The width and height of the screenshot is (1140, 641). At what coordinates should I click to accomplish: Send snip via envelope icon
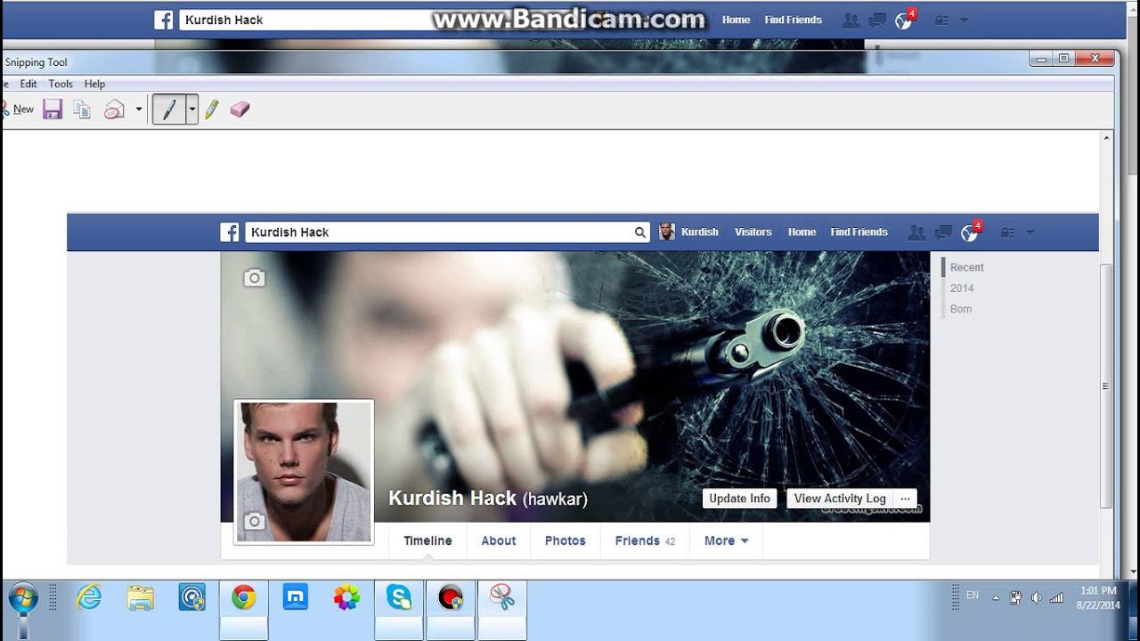click(x=114, y=110)
